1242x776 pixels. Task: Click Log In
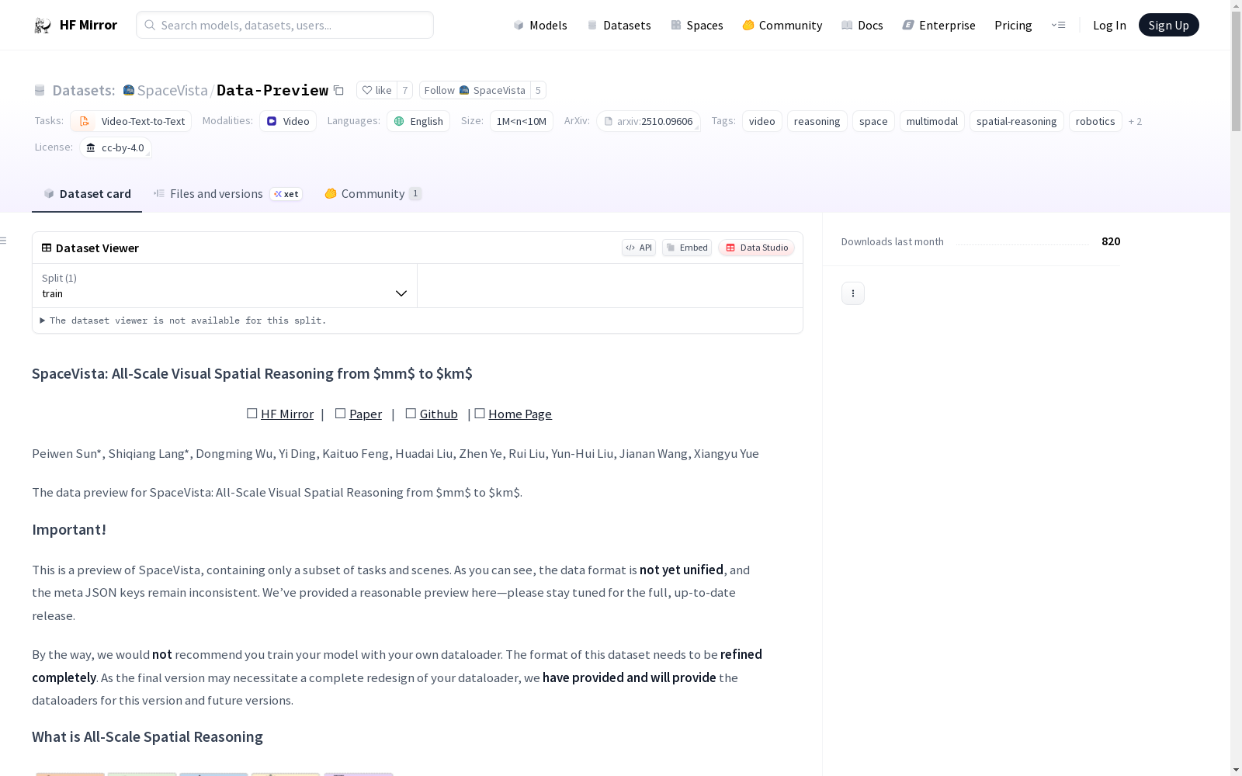(1109, 25)
